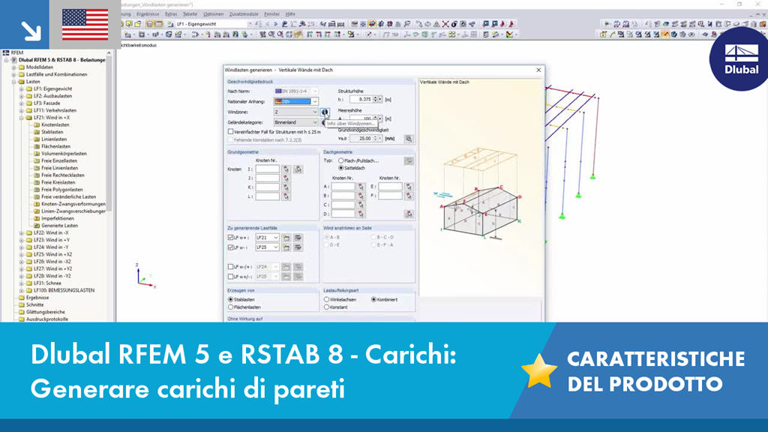Pick node I graphically in Grundgeometrie
768x432 pixels.
coord(286,169)
